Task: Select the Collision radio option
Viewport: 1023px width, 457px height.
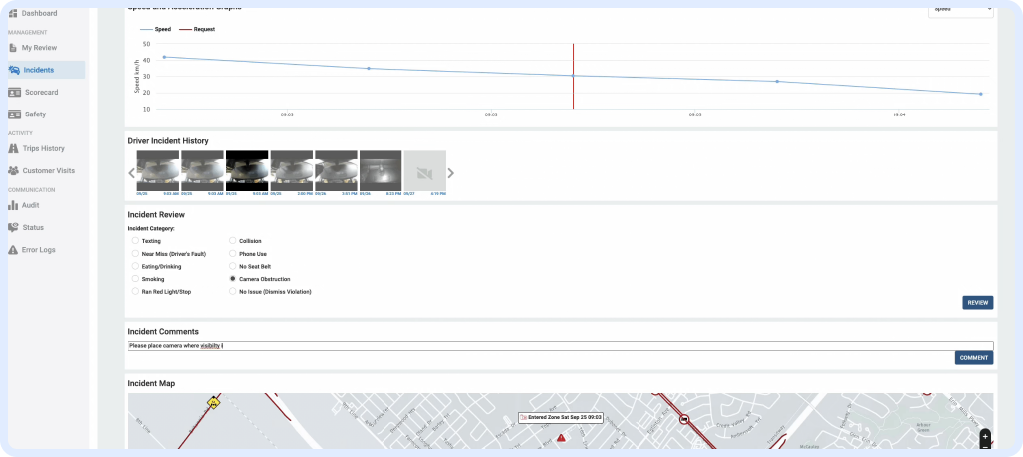Action: point(233,241)
